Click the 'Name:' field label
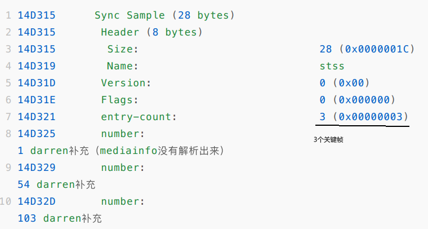 tap(123, 66)
